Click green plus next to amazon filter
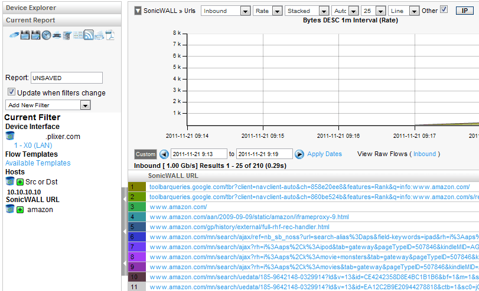 (20, 210)
